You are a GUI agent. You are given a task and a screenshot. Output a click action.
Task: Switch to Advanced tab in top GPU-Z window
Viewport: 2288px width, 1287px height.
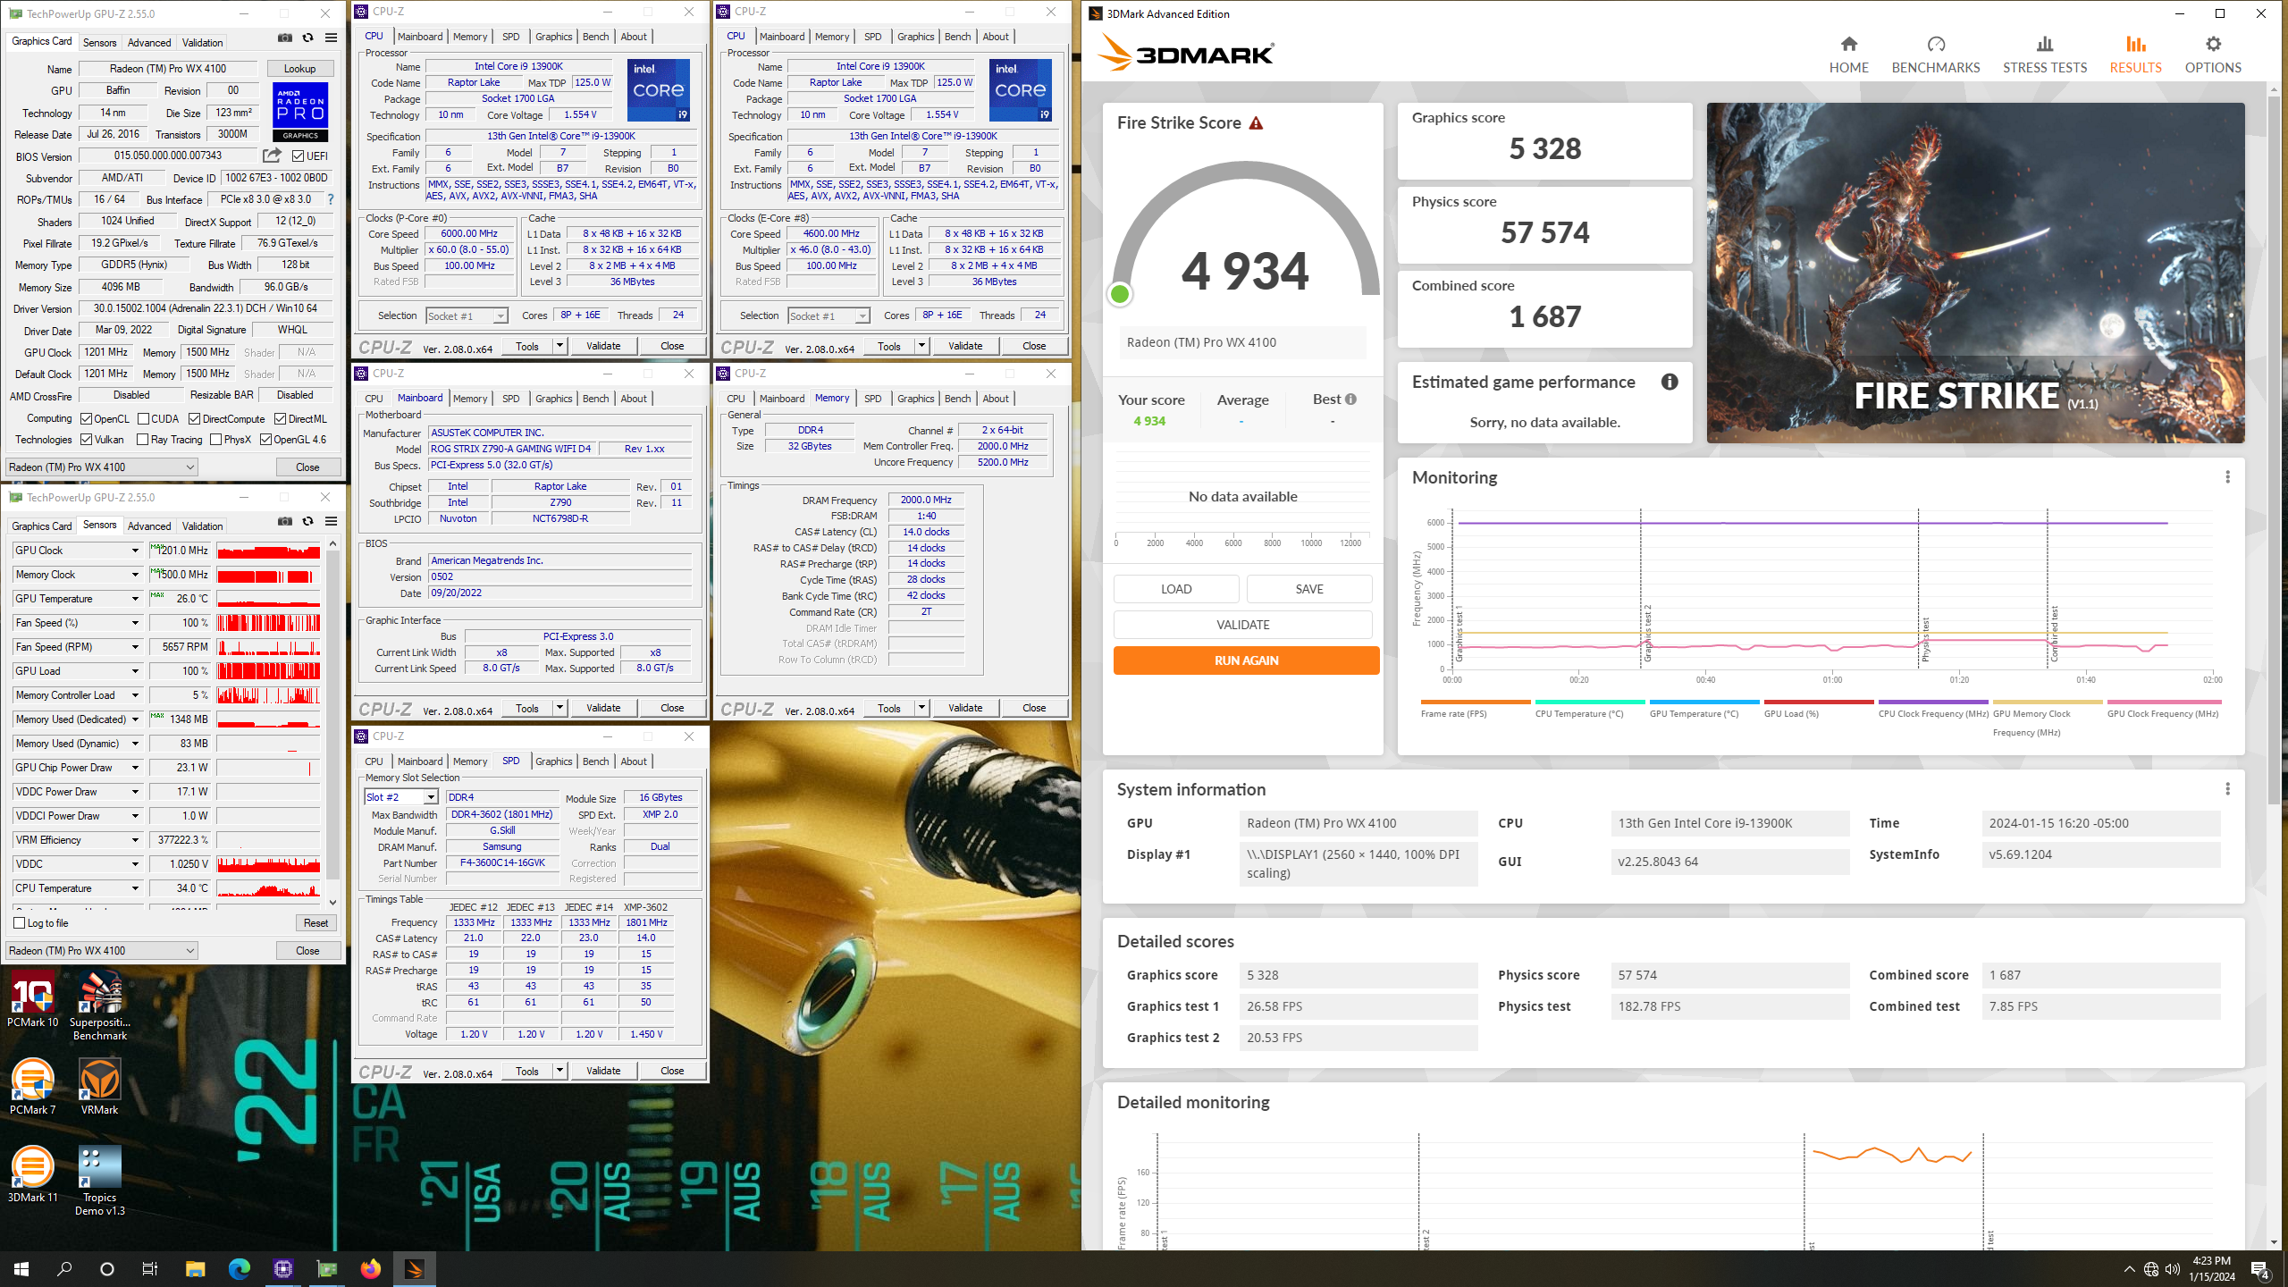point(148,43)
